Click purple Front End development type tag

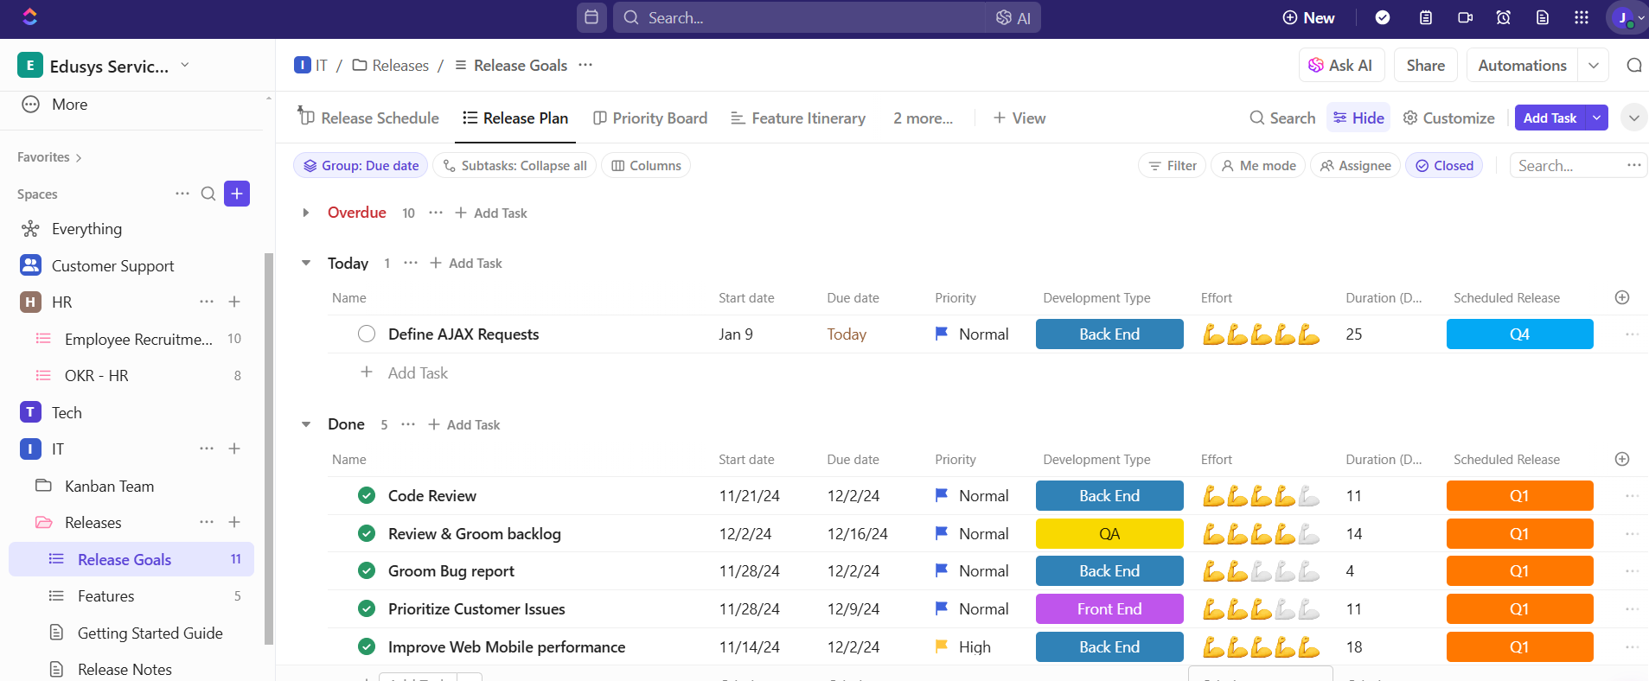coord(1109,608)
